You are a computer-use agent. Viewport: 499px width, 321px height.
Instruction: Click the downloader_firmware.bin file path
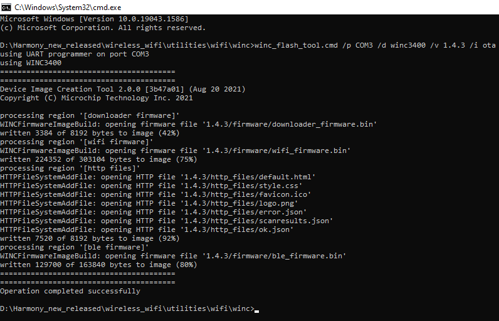pos(290,124)
